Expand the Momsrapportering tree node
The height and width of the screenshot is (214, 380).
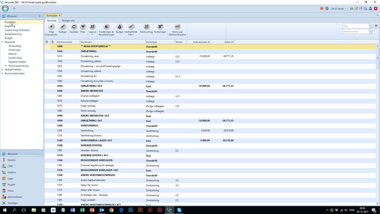coord(6,66)
